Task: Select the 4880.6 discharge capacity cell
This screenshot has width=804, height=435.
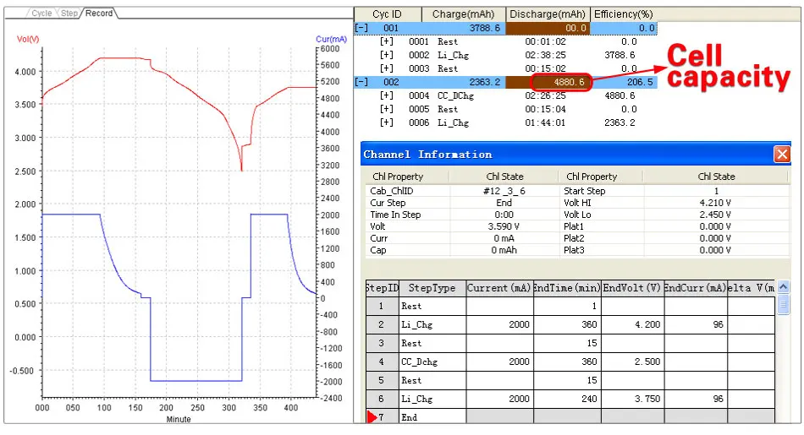Action: (x=561, y=82)
